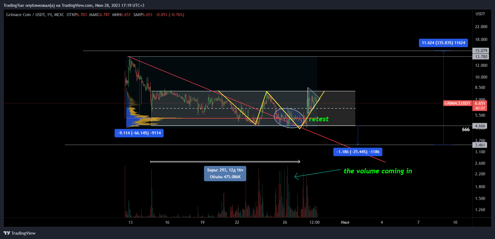Image resolution: width=495 pixels, height=239 pixels.
Task: Click the GRIMACEUSDT symbol price tag
Action: tap(457, 103)
